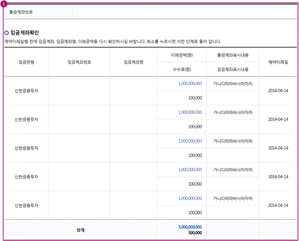Select 가나다라마바사아자차 in the third row

click(x=233, y=141)
